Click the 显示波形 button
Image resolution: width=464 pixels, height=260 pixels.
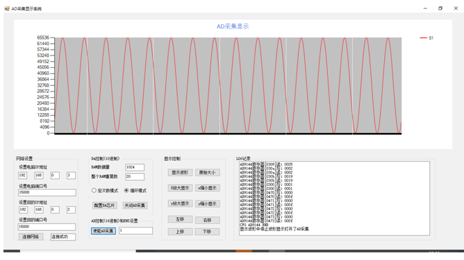coord(180,173)
